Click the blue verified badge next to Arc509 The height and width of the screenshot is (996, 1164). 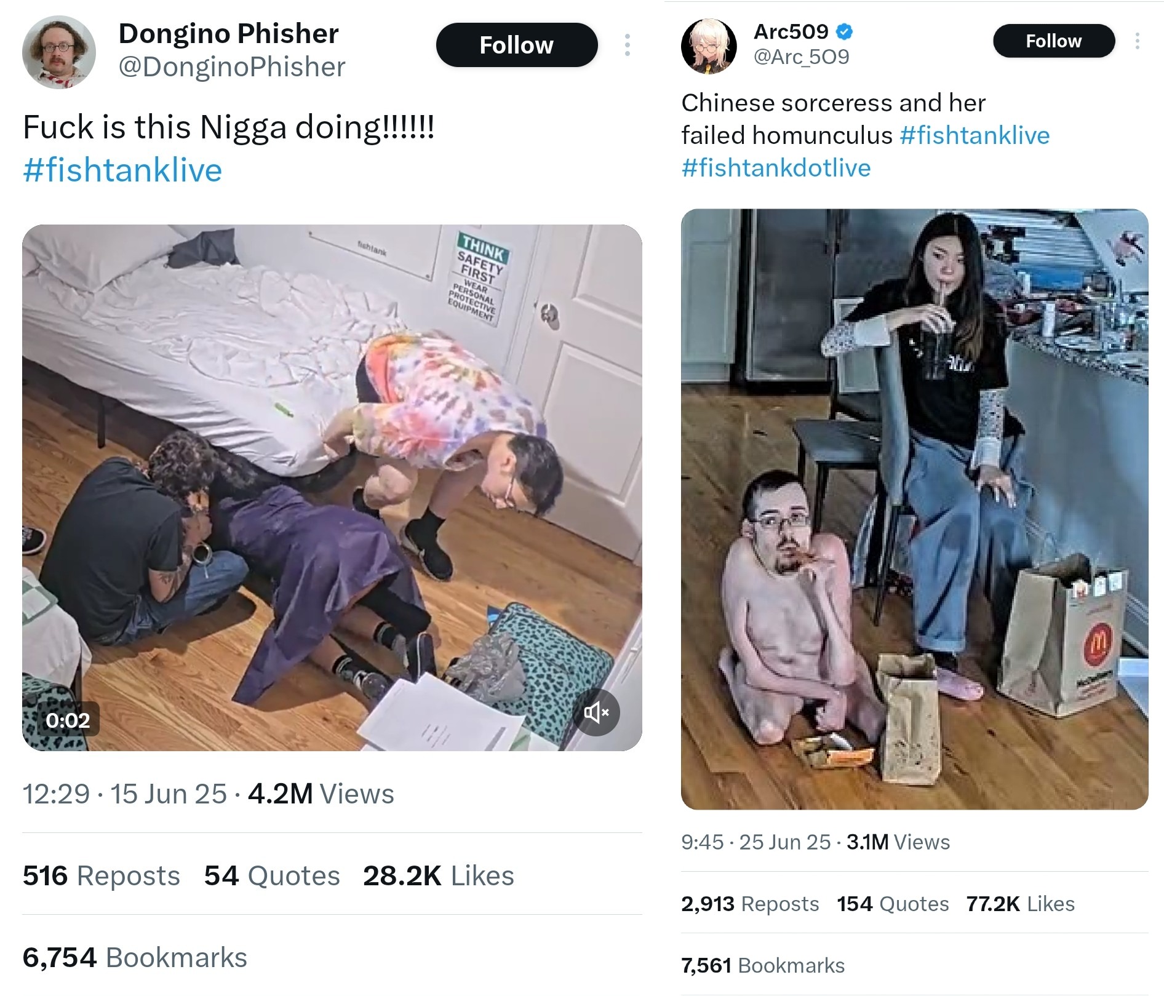(x=845, y=31)
